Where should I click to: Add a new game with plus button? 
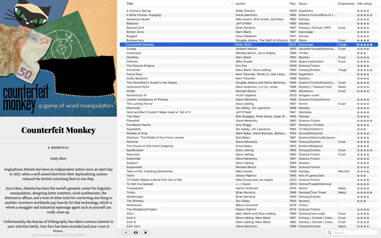(126, 232)
